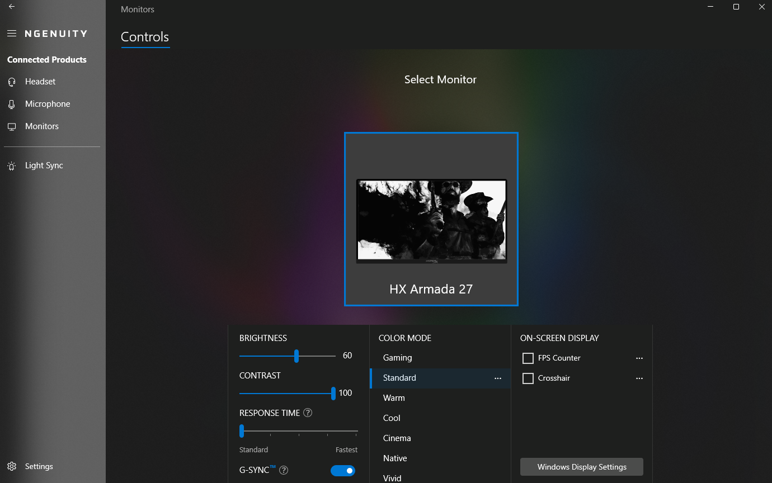This screenshot has width=772, height=483.
Task: Click the NGENUITY logo text
Action: pyautogui.click(x=56, y=34)
